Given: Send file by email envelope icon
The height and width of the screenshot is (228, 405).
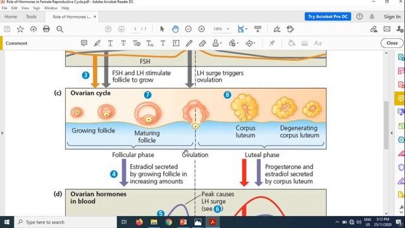Looking at the screenshot, I should (x=387, y=29).
